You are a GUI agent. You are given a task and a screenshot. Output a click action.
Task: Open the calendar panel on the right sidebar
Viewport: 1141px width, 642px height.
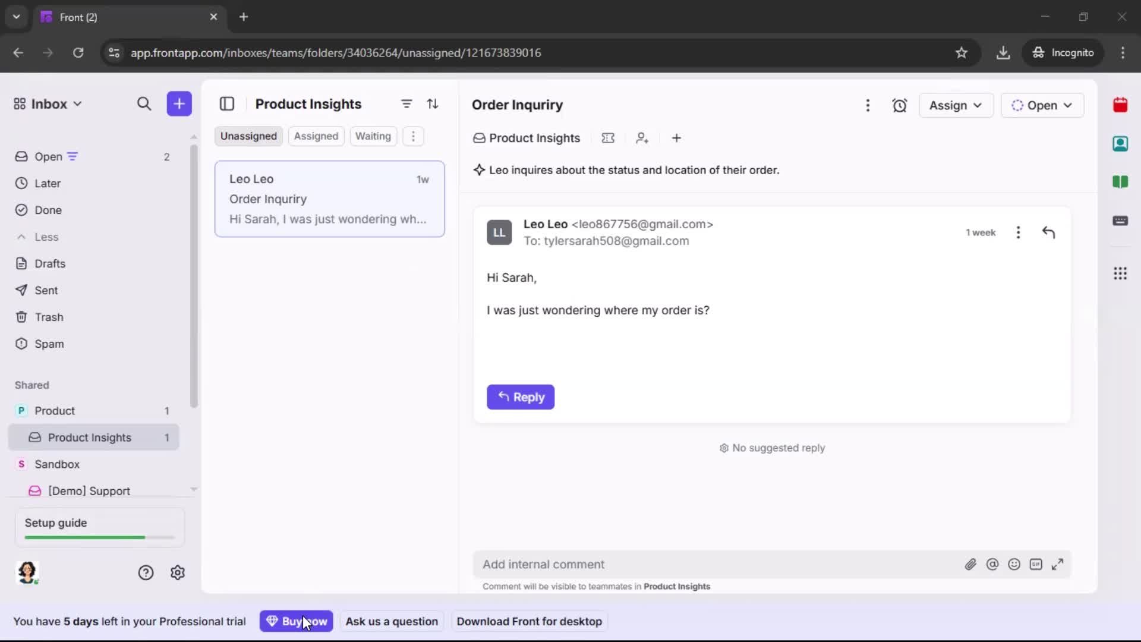tap(1121, 105)
